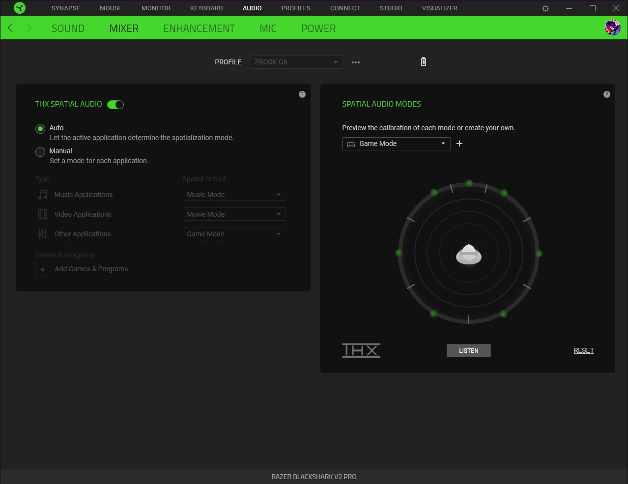Open the ZBOOK G6 profile dropdown

click(x=296, y=62)
